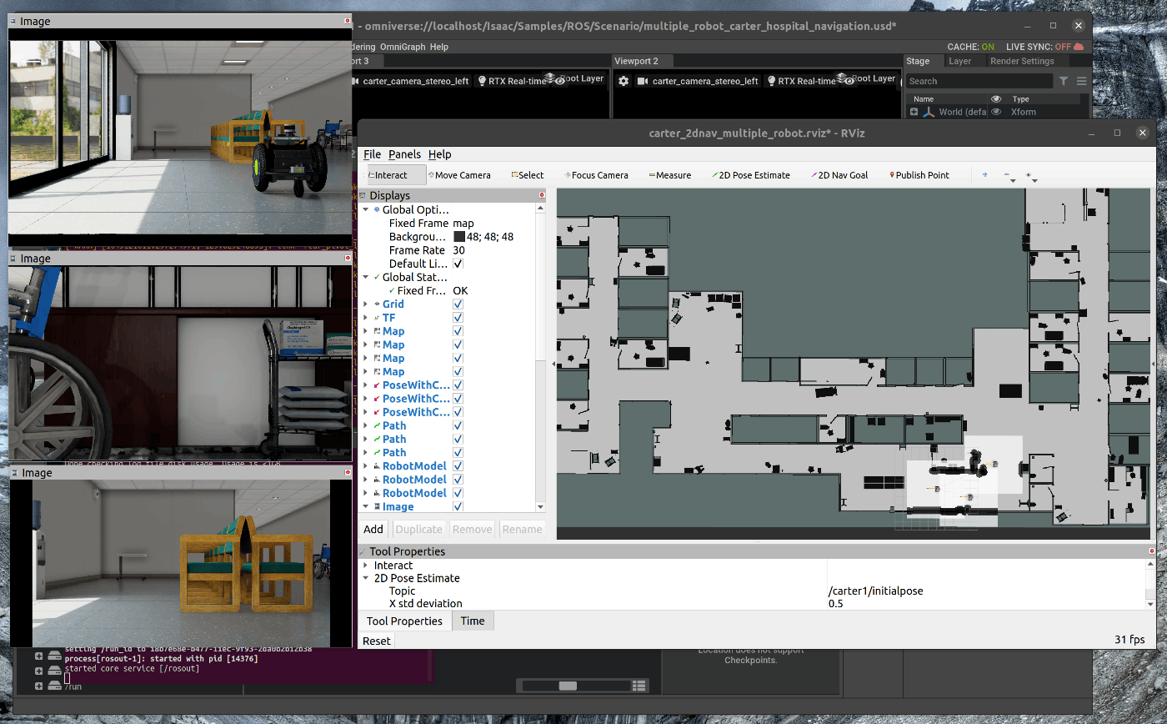Viewport: 1167px width, 724px height.
Task: Switch to the Time tab
Action: (x=473, y=621)
